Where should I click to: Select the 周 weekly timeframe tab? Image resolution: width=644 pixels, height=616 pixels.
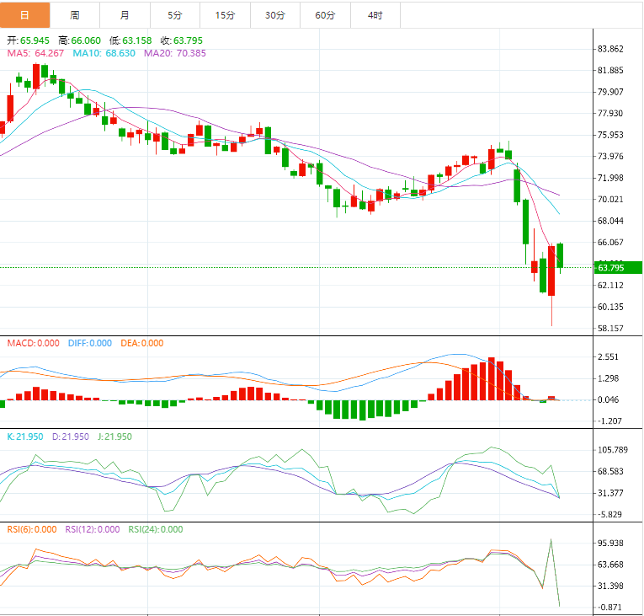pos(75,14)
